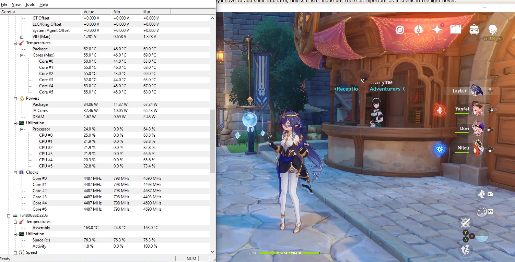The image size is (515, 262).
Task: Collapse the TS480GSSD220S drive node
Action: pos(9,215)
